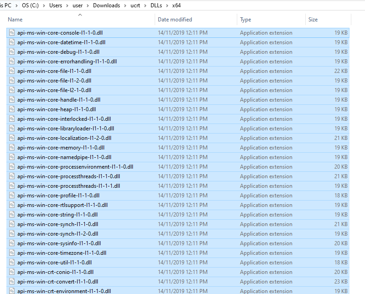Screen dimensions: 365x294
Task: Click the 20 KB size of core-sysinfo dll
Action: click(341, 243)
